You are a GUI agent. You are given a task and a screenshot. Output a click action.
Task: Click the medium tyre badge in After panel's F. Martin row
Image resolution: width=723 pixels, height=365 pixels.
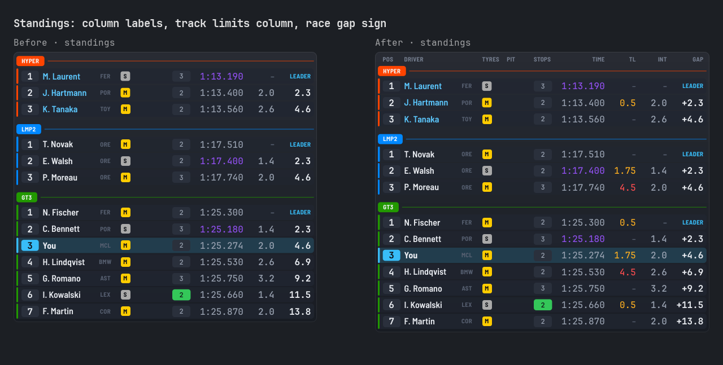coord(487,321)
